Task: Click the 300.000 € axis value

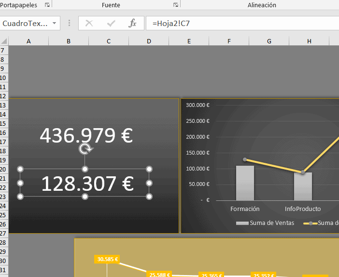Action: point(198,105)
